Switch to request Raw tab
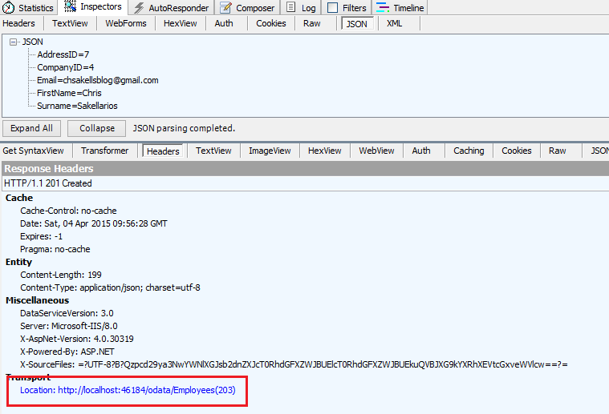Screen dimensions: 609x414 point(311,23)
